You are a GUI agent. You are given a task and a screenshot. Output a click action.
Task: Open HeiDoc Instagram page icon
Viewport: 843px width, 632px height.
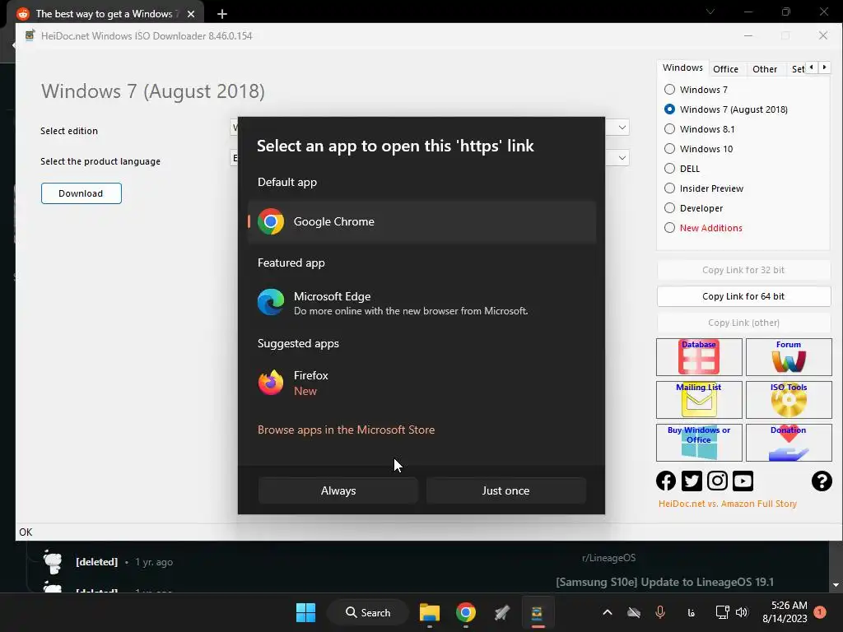(x=717, y=481)
